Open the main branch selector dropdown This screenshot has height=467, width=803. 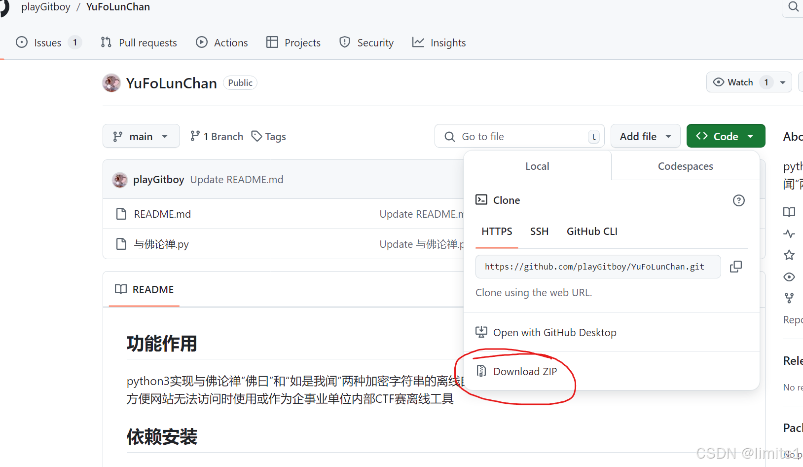coord(141,136)
